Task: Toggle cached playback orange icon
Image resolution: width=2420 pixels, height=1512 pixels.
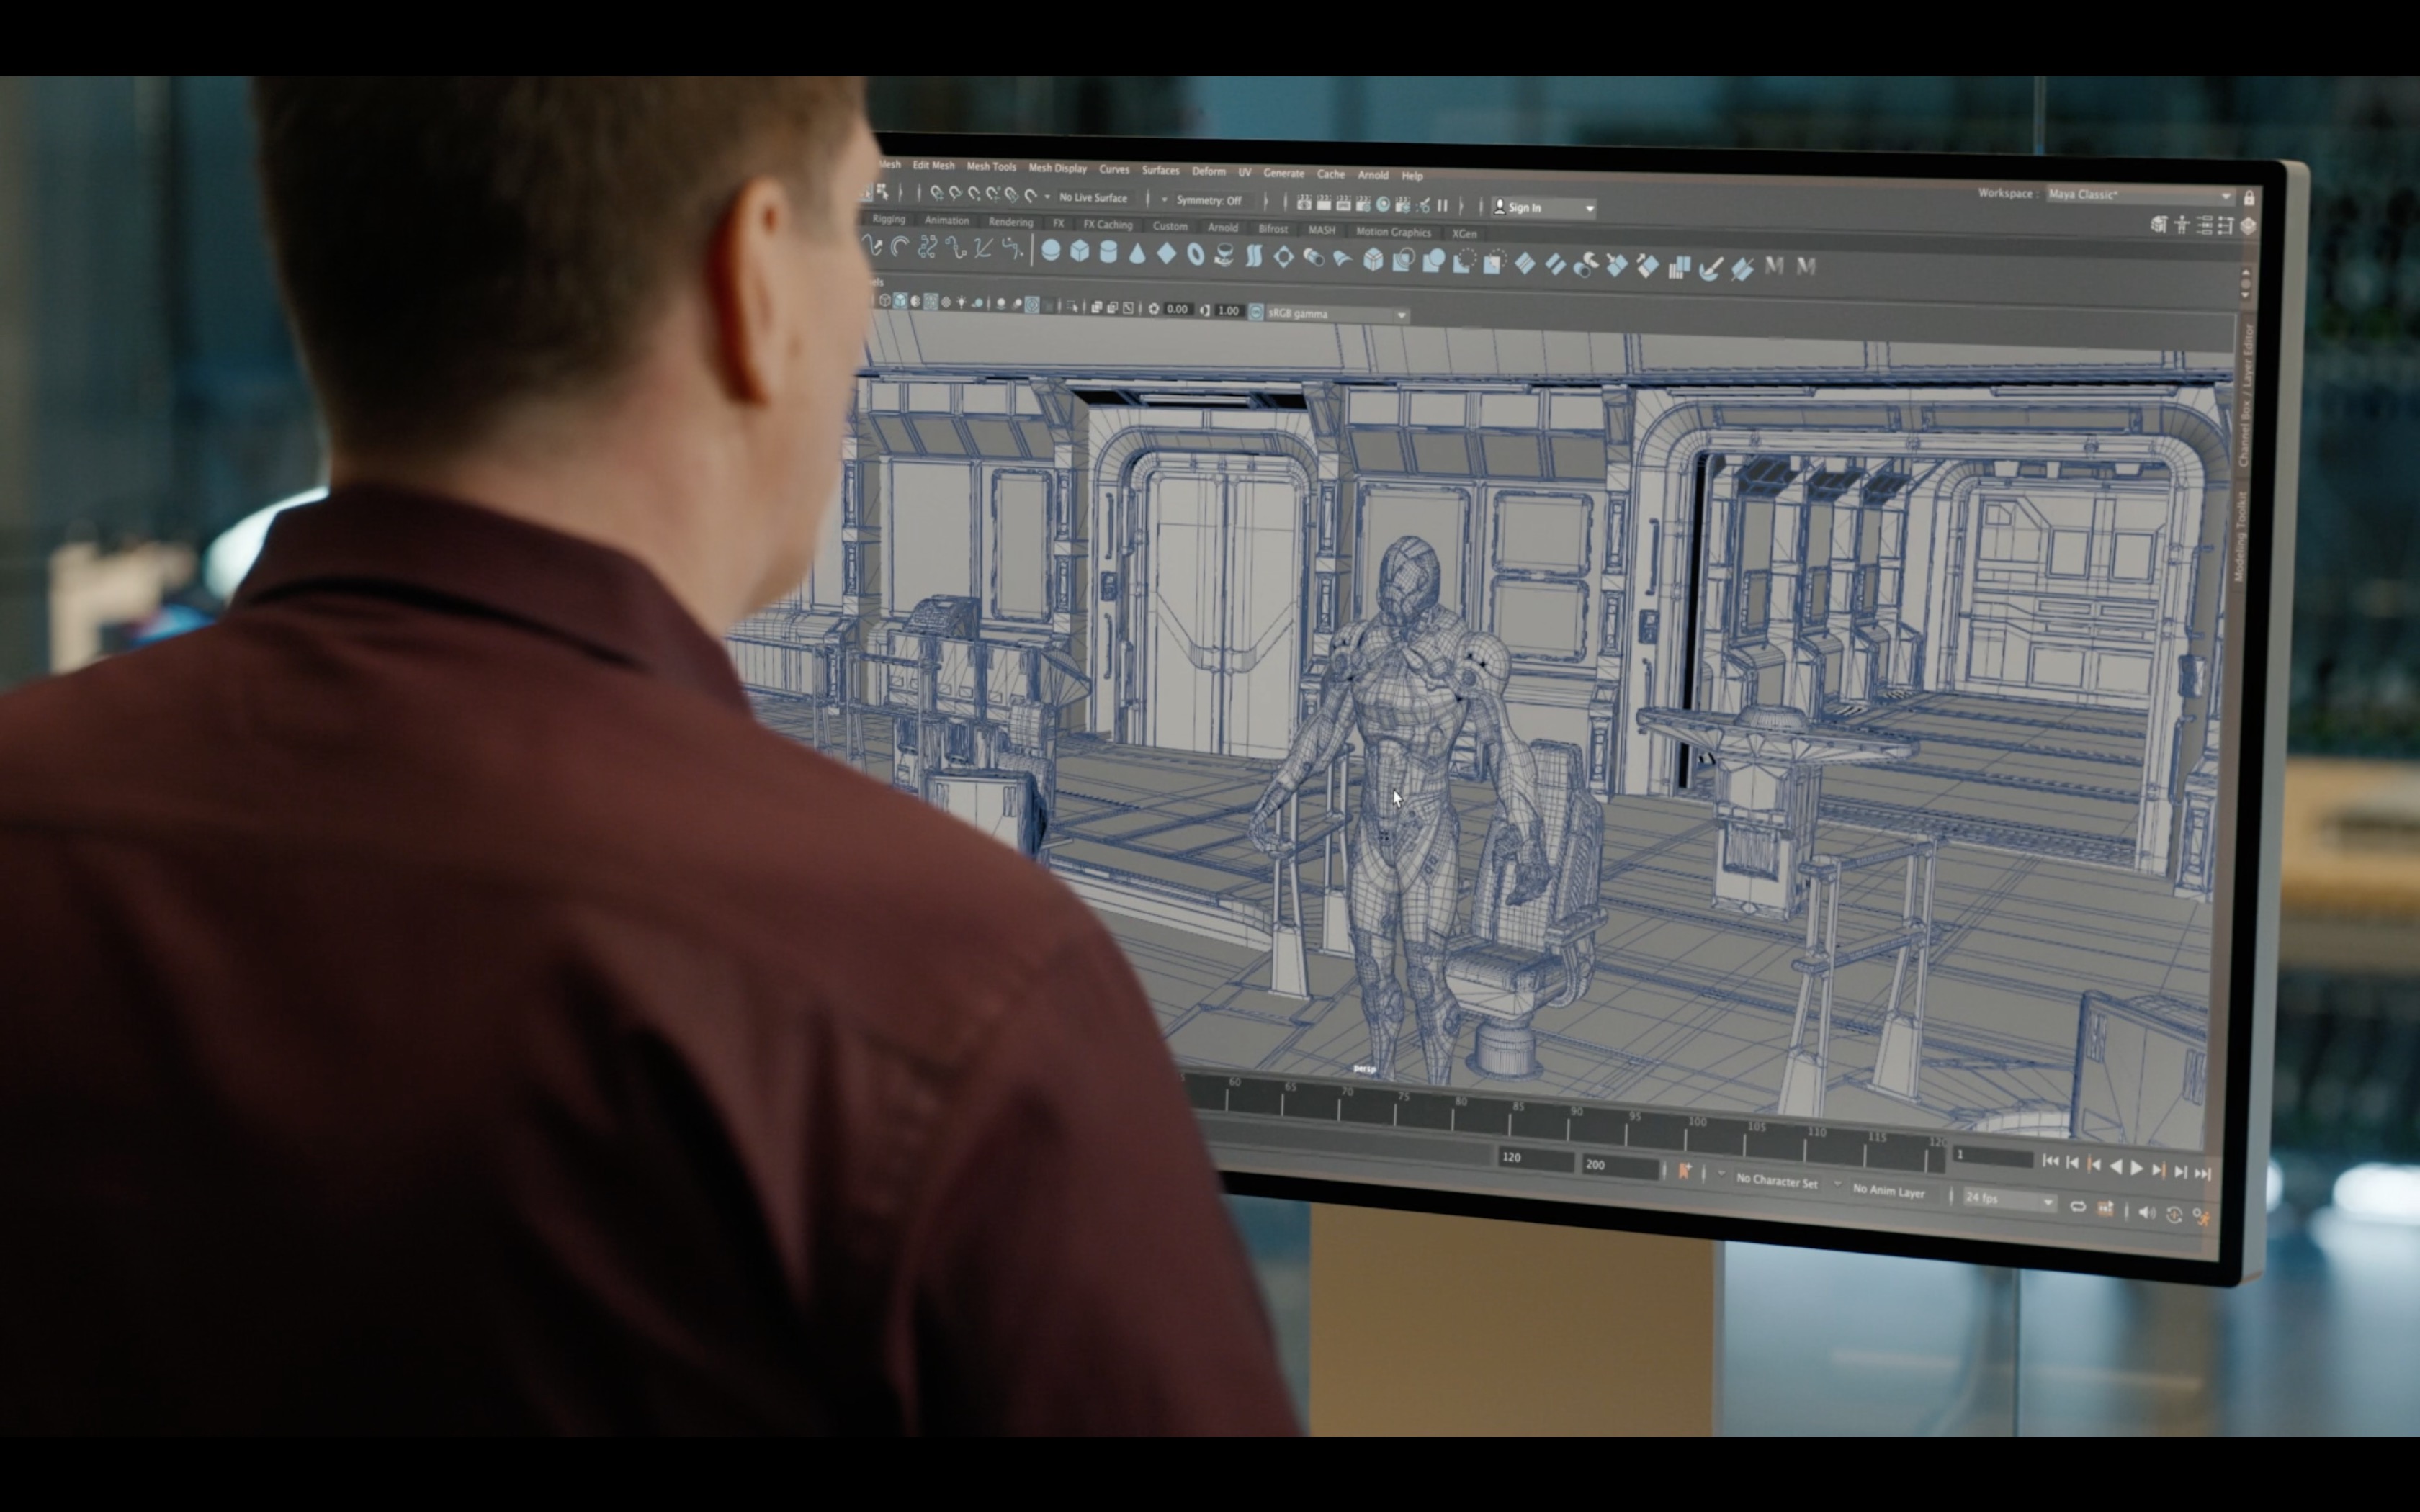Action: click(x=2105, y=1209)
